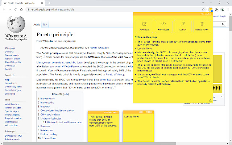Open 'In economics' contents link
Image resolution: width=232 pixels, height=145 pixels.
(47, 99)
